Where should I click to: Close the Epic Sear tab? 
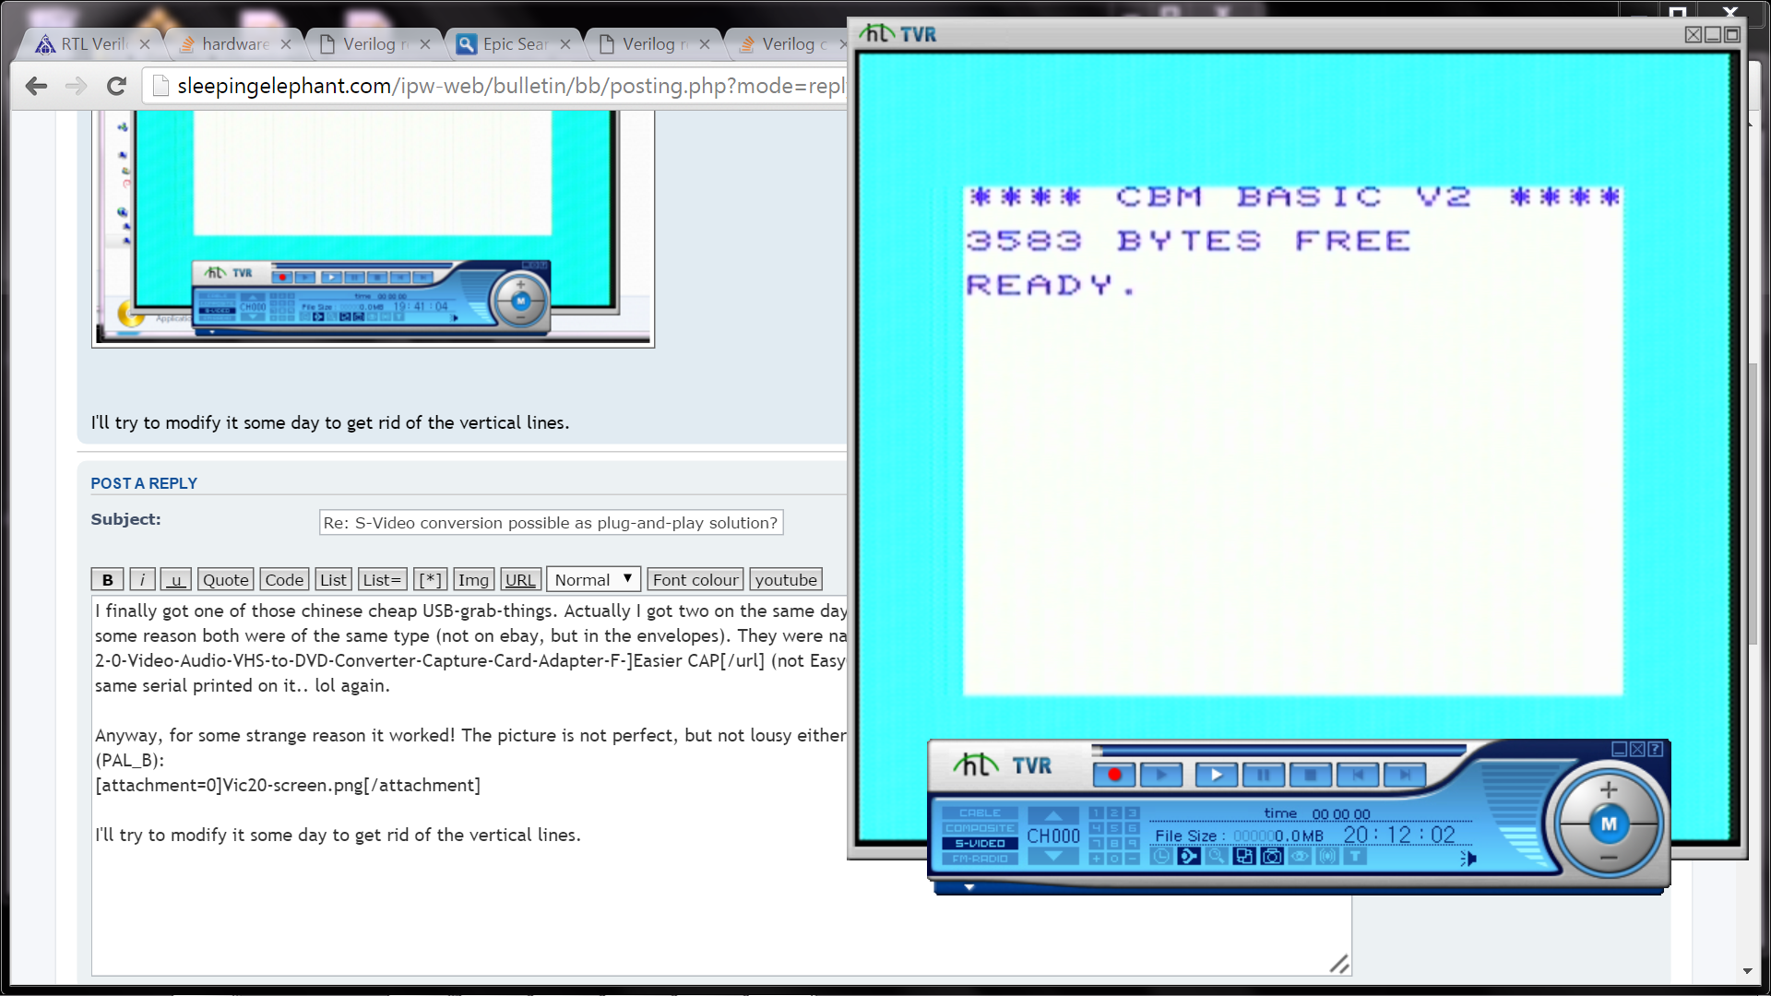pos(565,43)
